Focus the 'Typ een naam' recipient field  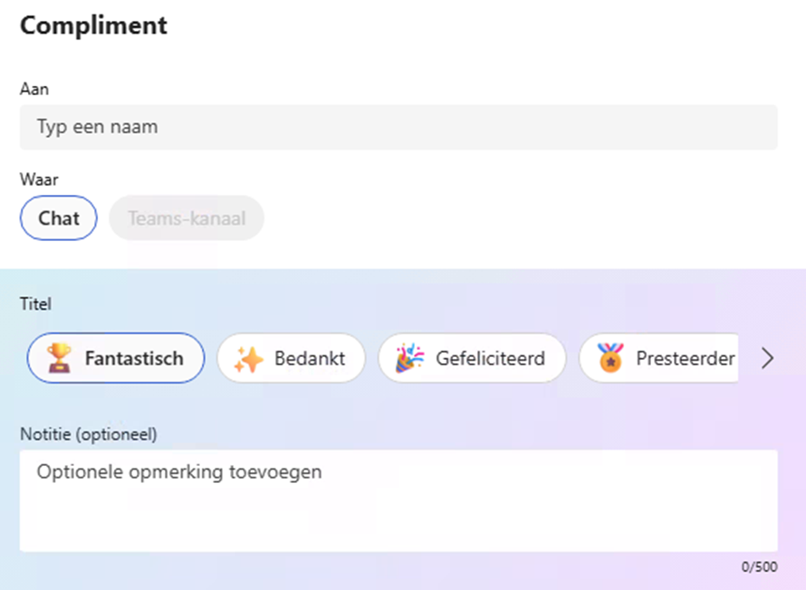[x=398, y=127]
